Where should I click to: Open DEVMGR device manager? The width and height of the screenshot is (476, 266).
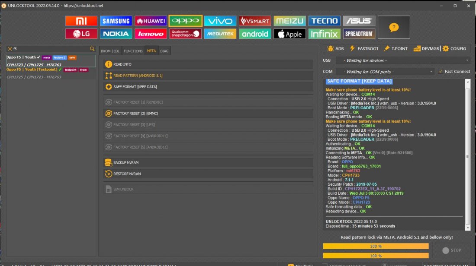[426, 48]
